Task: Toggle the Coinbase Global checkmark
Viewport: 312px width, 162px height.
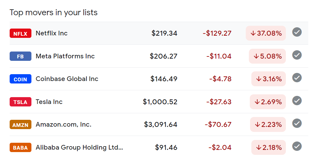Action: (x=297, y=78)
